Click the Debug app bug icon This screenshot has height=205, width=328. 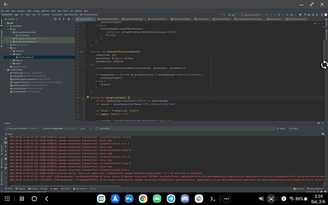[279, 14]
